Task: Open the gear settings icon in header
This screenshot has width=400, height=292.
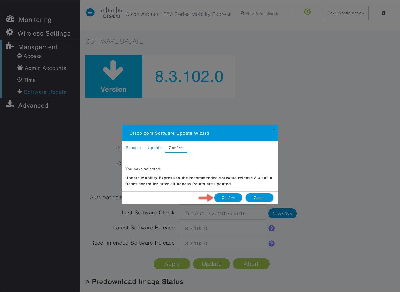Action: pos(384,13)
